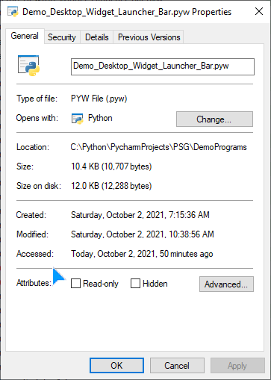
Task: Click the Cancel button
Action: 177,366
